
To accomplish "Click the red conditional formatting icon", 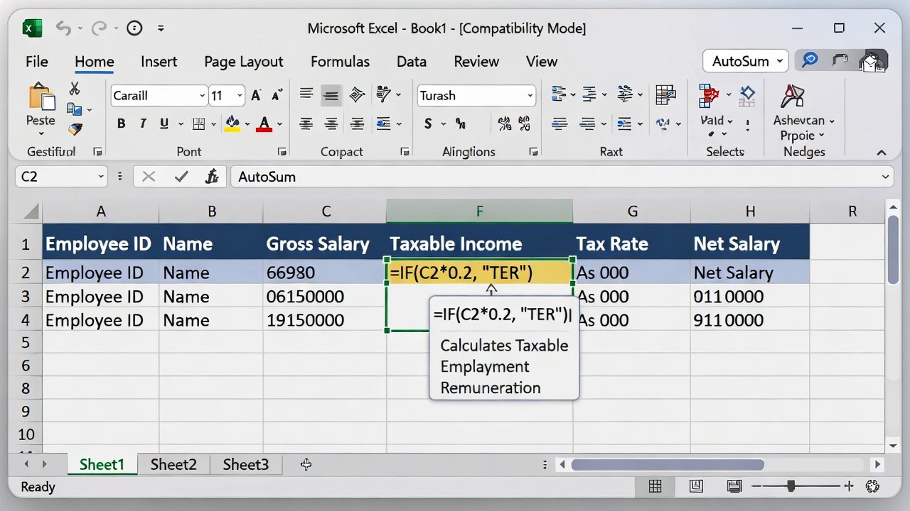I will 708,94.
